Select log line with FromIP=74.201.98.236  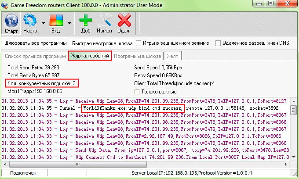[144, 122]
